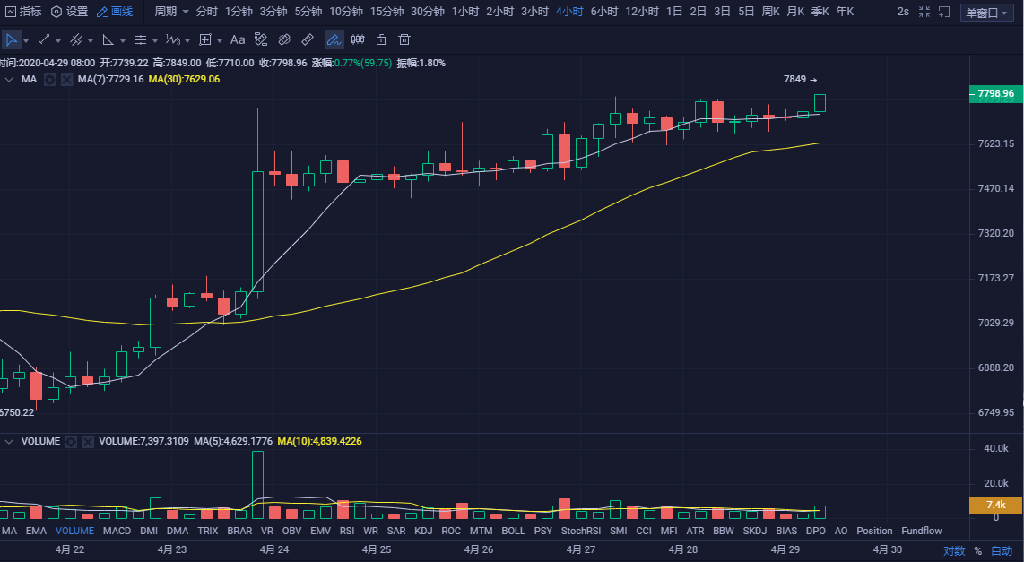This screenshot has width=1024, height=562.
Task: Remove the VOLUME indicator with its X
Action: pyautogui.click(x=88, y=442)
